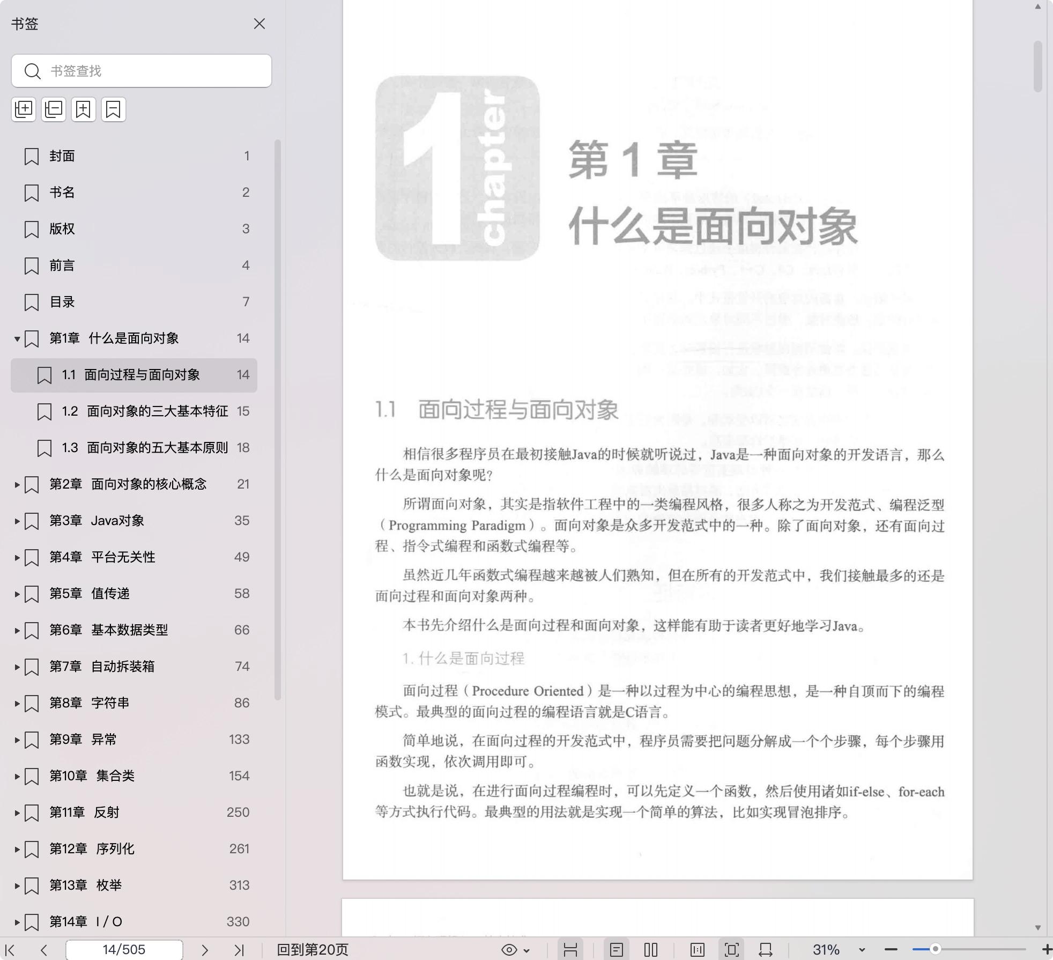Click the remove bookmark icon

pos(114,109)
